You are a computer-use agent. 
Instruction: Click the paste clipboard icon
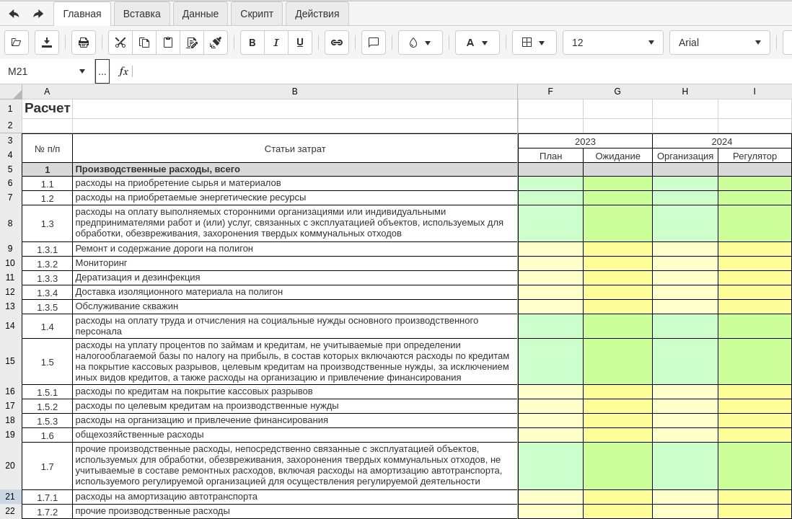click(x=168, y=43)
